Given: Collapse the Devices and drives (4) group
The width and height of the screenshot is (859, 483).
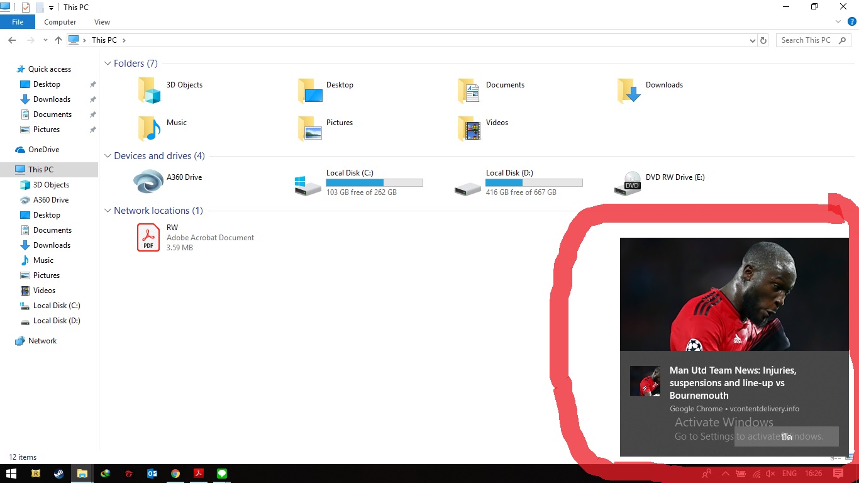Looking at the screenshot, I should [108, 156].
